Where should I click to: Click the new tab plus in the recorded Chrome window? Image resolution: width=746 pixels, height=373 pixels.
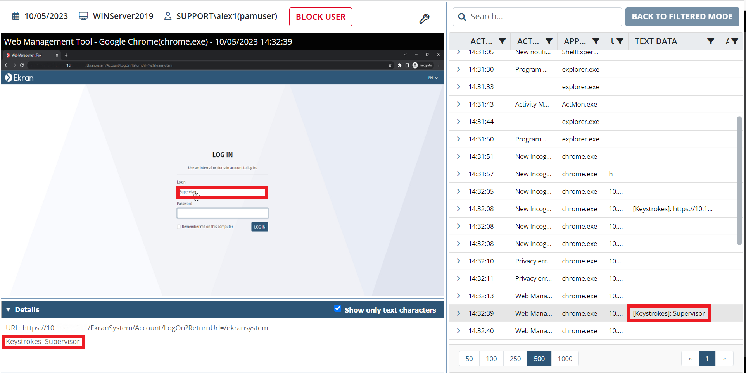coord(66,55)
